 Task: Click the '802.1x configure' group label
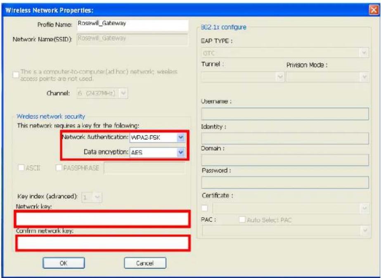[x=224, y=27]
